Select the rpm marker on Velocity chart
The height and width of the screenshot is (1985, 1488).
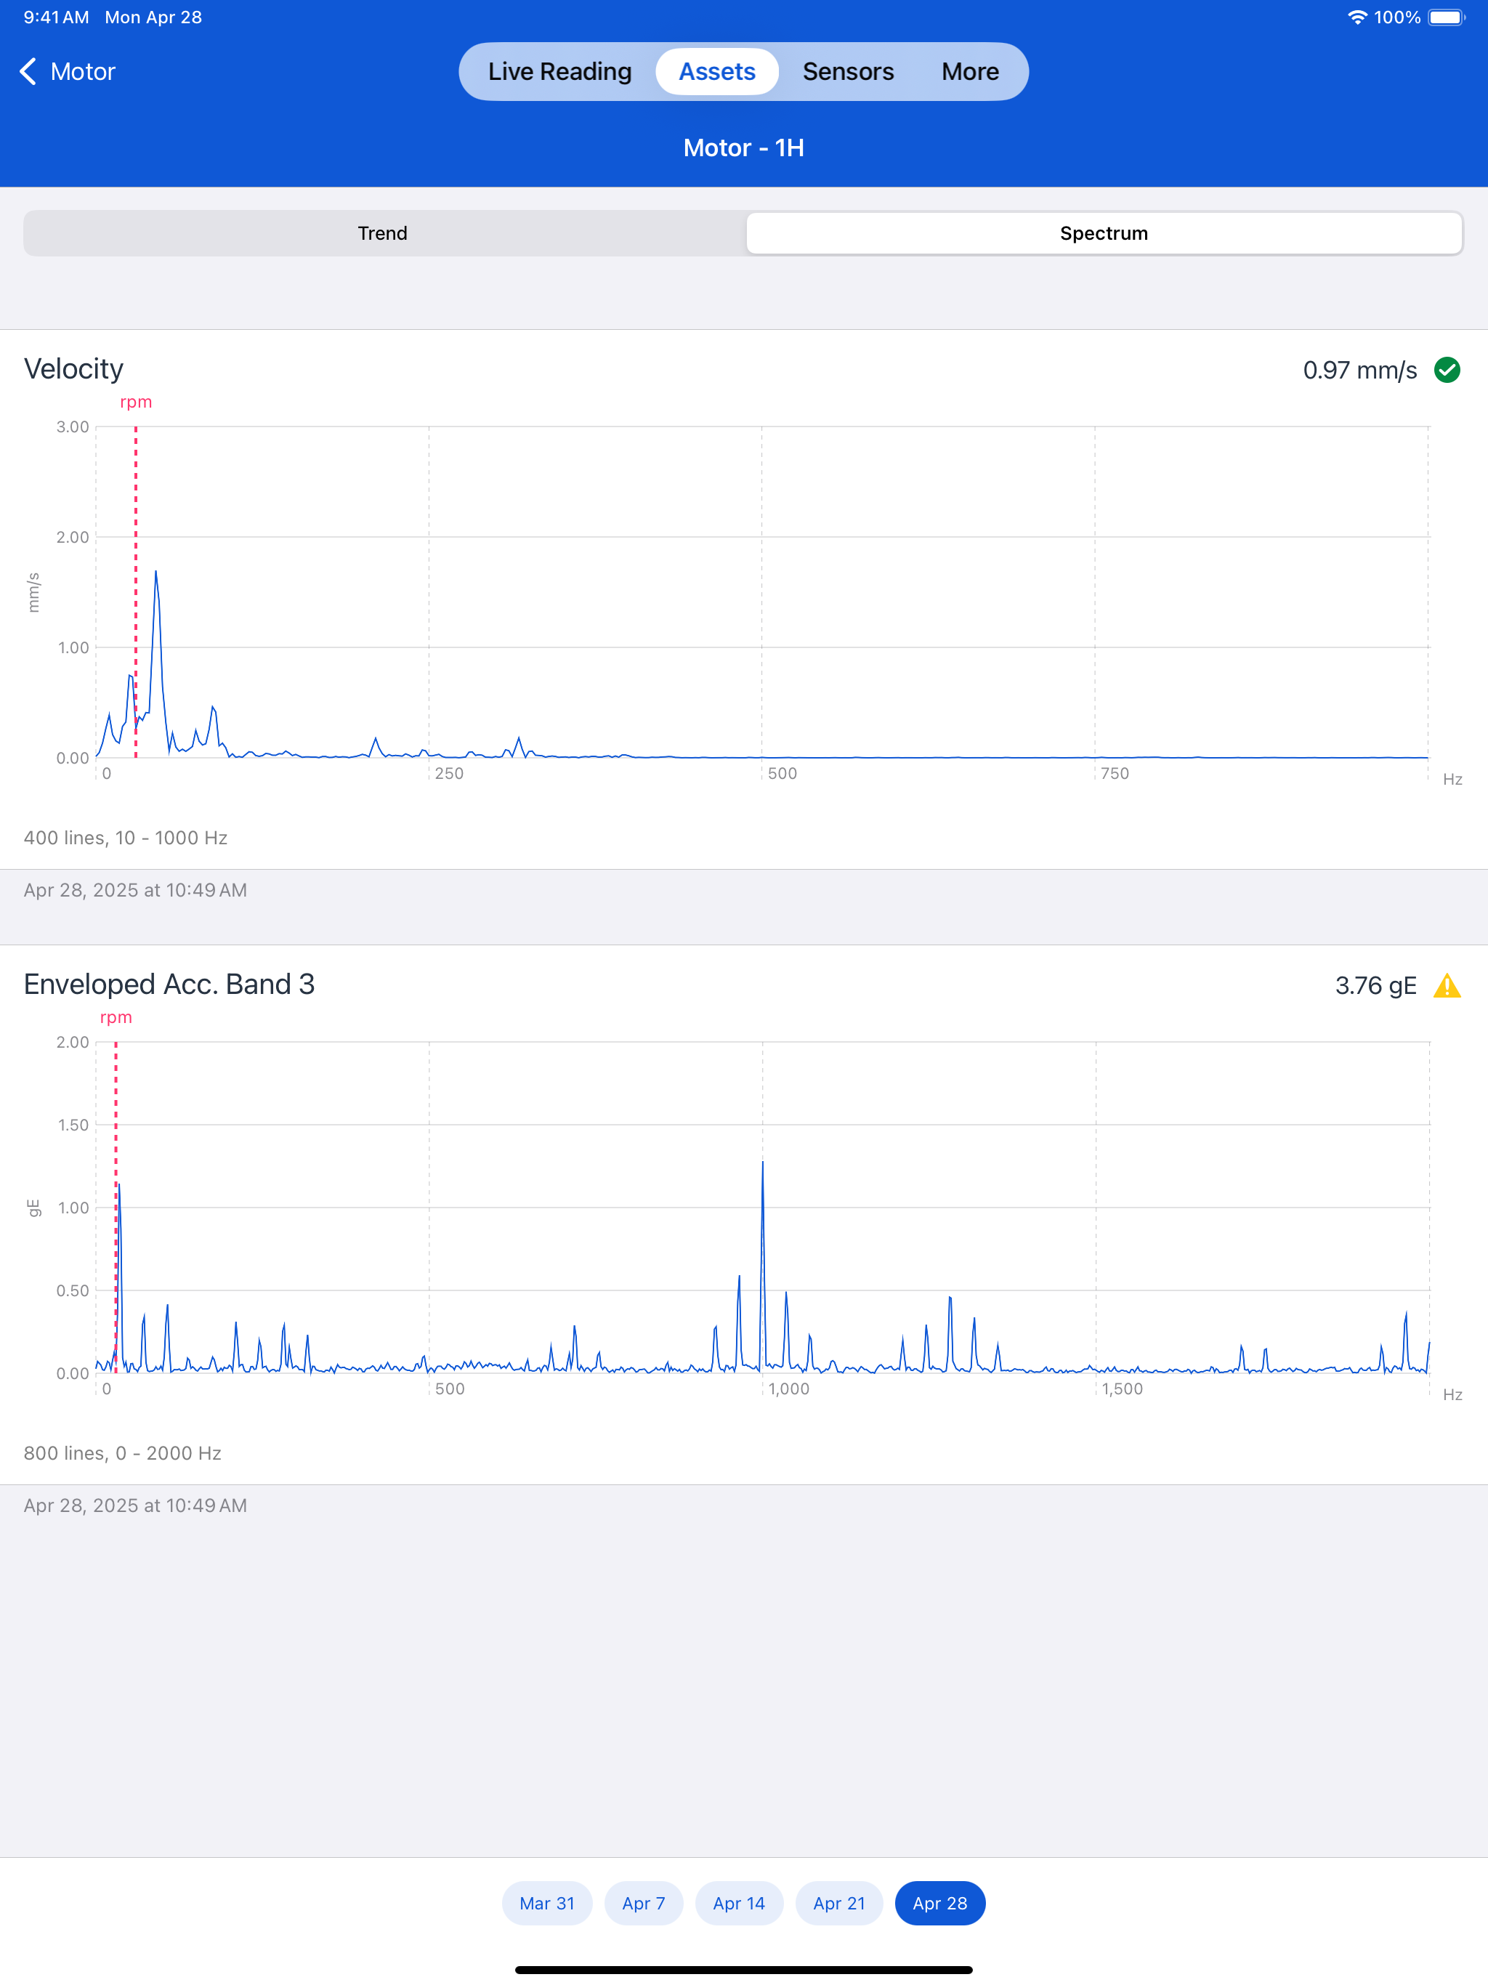(137, 402)
